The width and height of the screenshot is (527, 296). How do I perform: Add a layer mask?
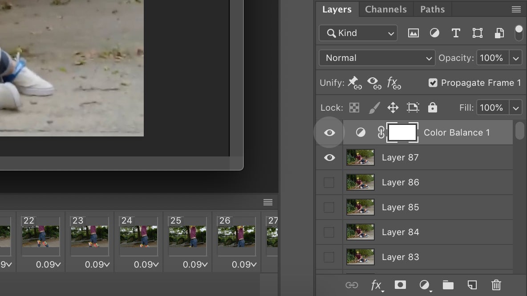pyautogui.click(x=400, y=285)
